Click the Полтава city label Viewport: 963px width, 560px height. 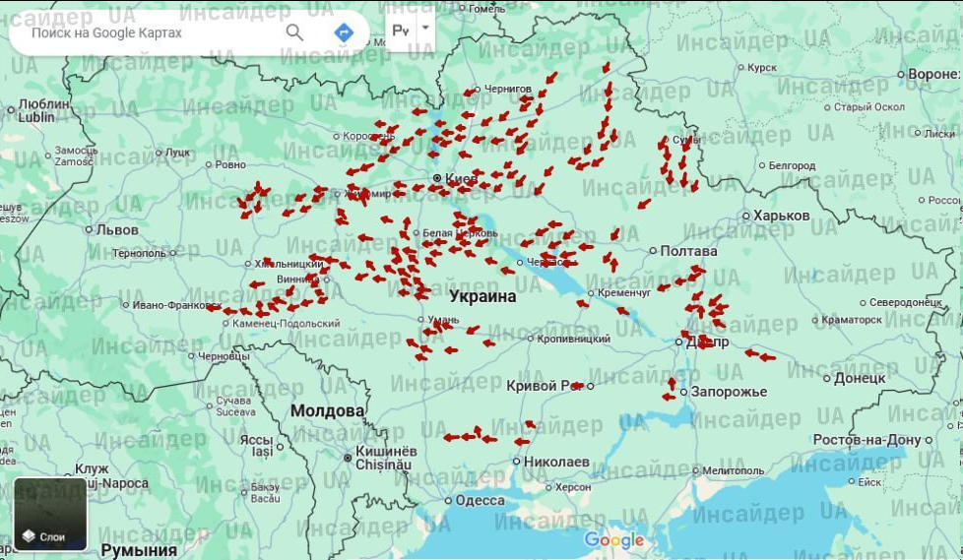click(x=688, y=251)
